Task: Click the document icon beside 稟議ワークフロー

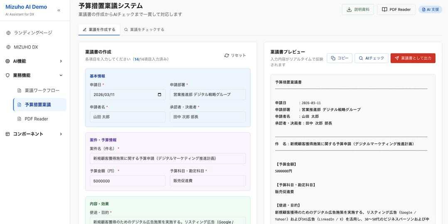Action: click(19, 91)
